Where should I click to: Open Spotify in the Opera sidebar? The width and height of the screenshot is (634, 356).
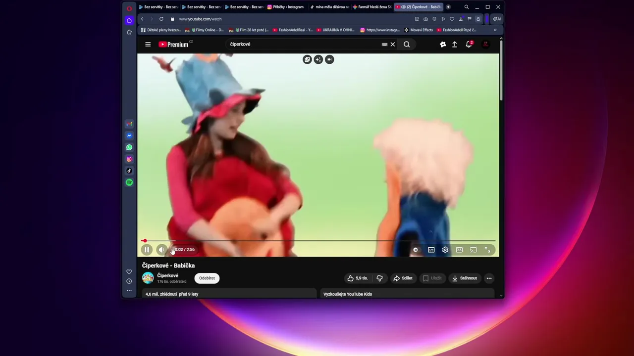(x=129, y=182)
